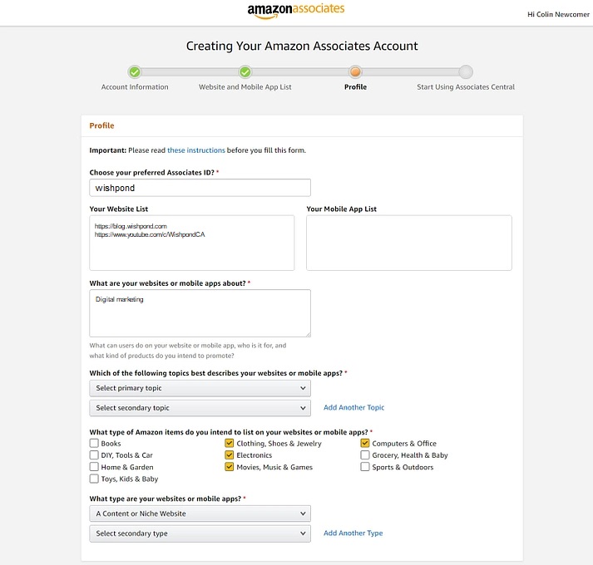Click Add Another Topic link
The height and width of the screenshot is (565, 593).
pos(354,407)
